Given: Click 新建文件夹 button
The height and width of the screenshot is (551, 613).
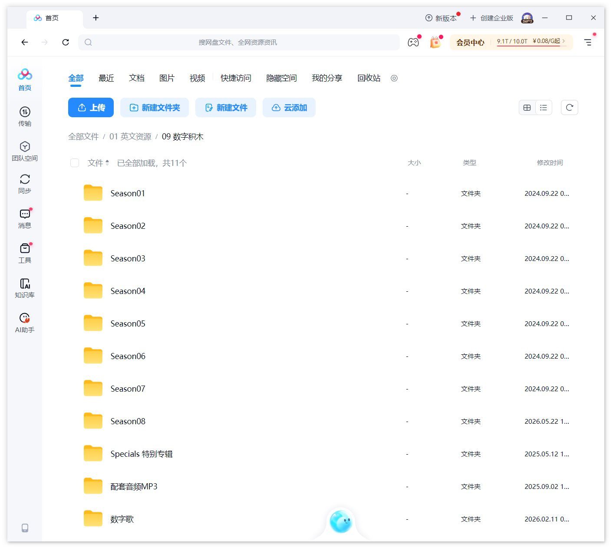Looking at the screenshot, I should coord(155,107).
